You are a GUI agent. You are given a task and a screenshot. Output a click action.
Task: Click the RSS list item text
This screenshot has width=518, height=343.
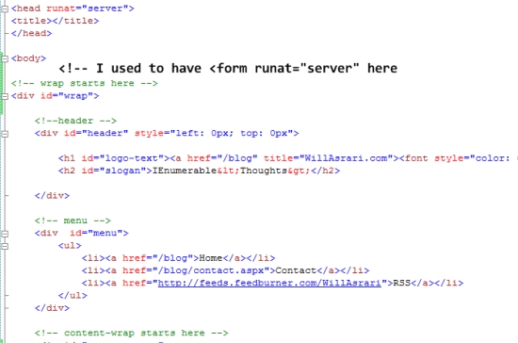click(x=402, y=284)
